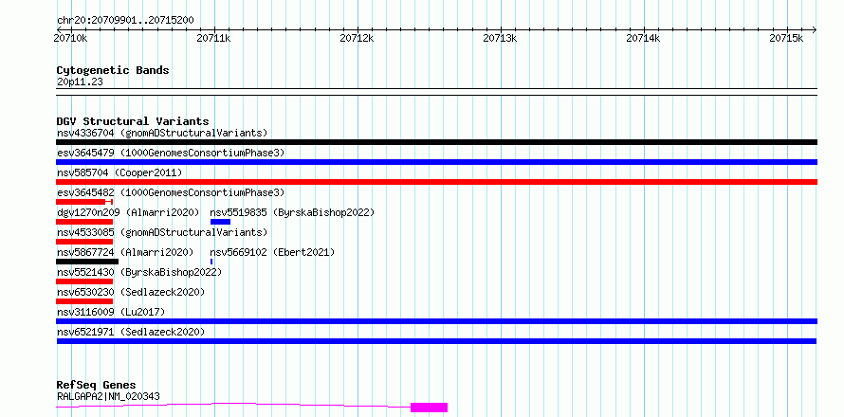Click the 20712k ruler position
Image resolution: width=844 pixels, height=417 pixels.
[x=357, y=38]
